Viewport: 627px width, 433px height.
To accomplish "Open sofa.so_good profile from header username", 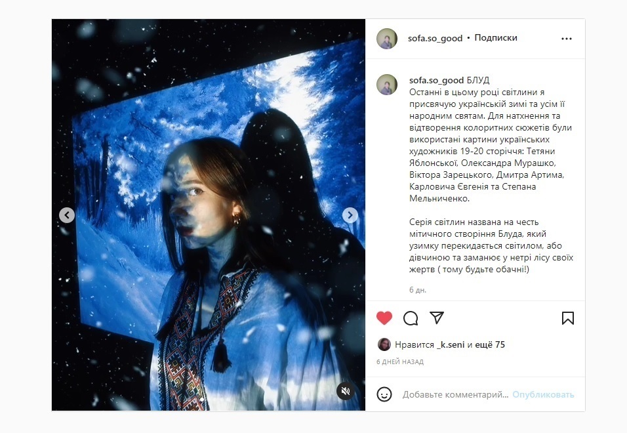I will (x=435, y=39).
